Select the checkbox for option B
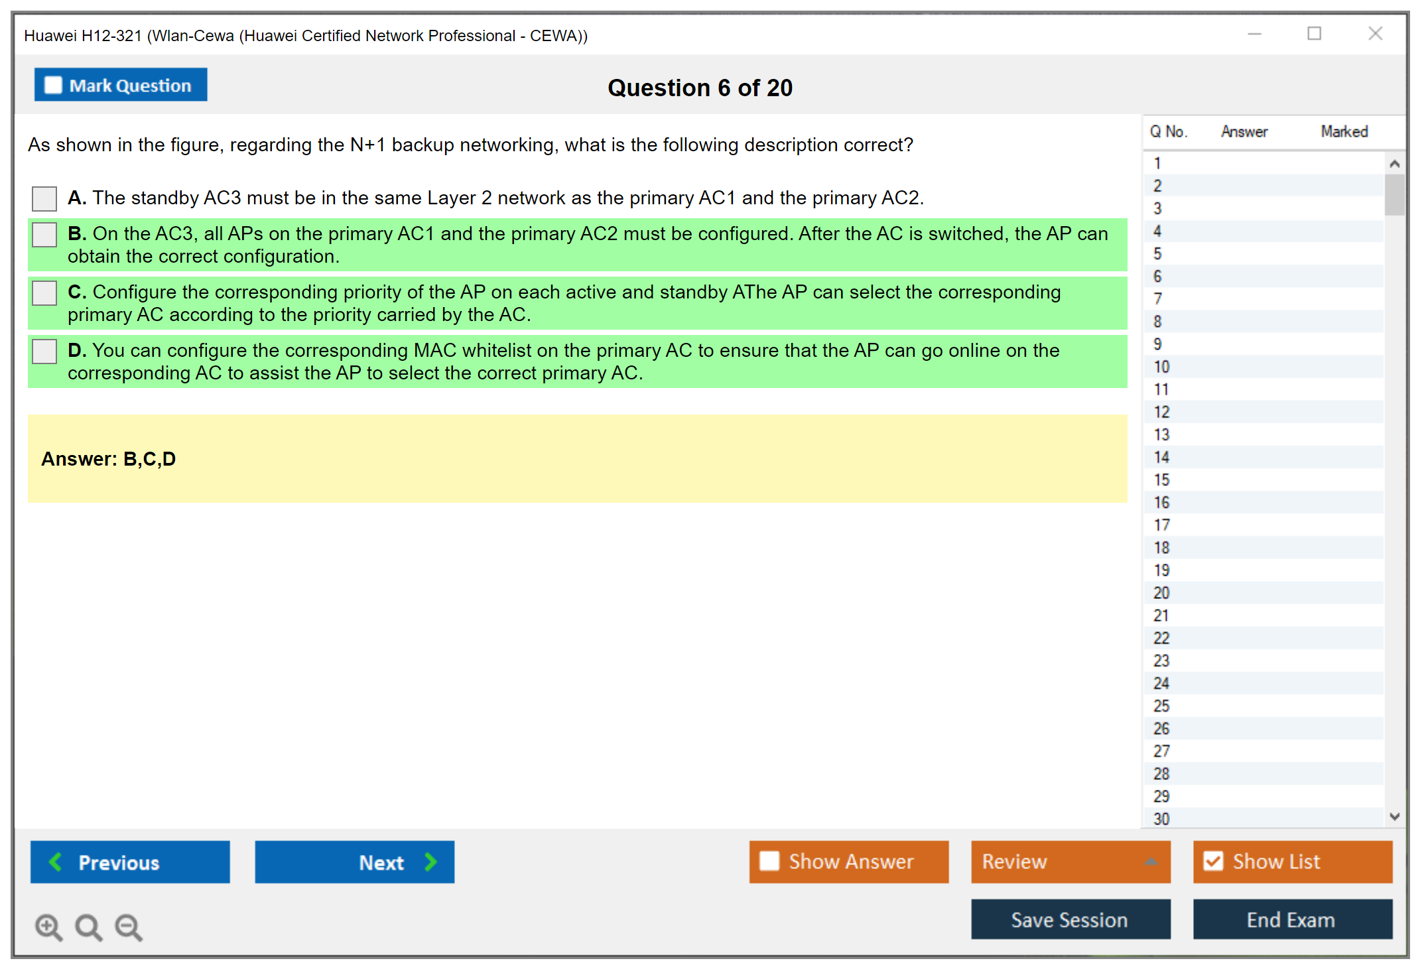The height and width of the screenshot is (975, 1426). [44, 234]
